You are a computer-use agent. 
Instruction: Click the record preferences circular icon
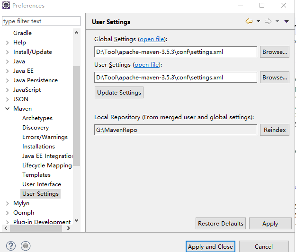pos(26,246)
